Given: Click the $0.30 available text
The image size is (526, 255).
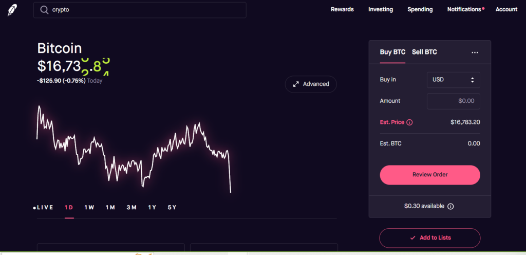Looking at the screenshot, I should click(x=424, y=206).
